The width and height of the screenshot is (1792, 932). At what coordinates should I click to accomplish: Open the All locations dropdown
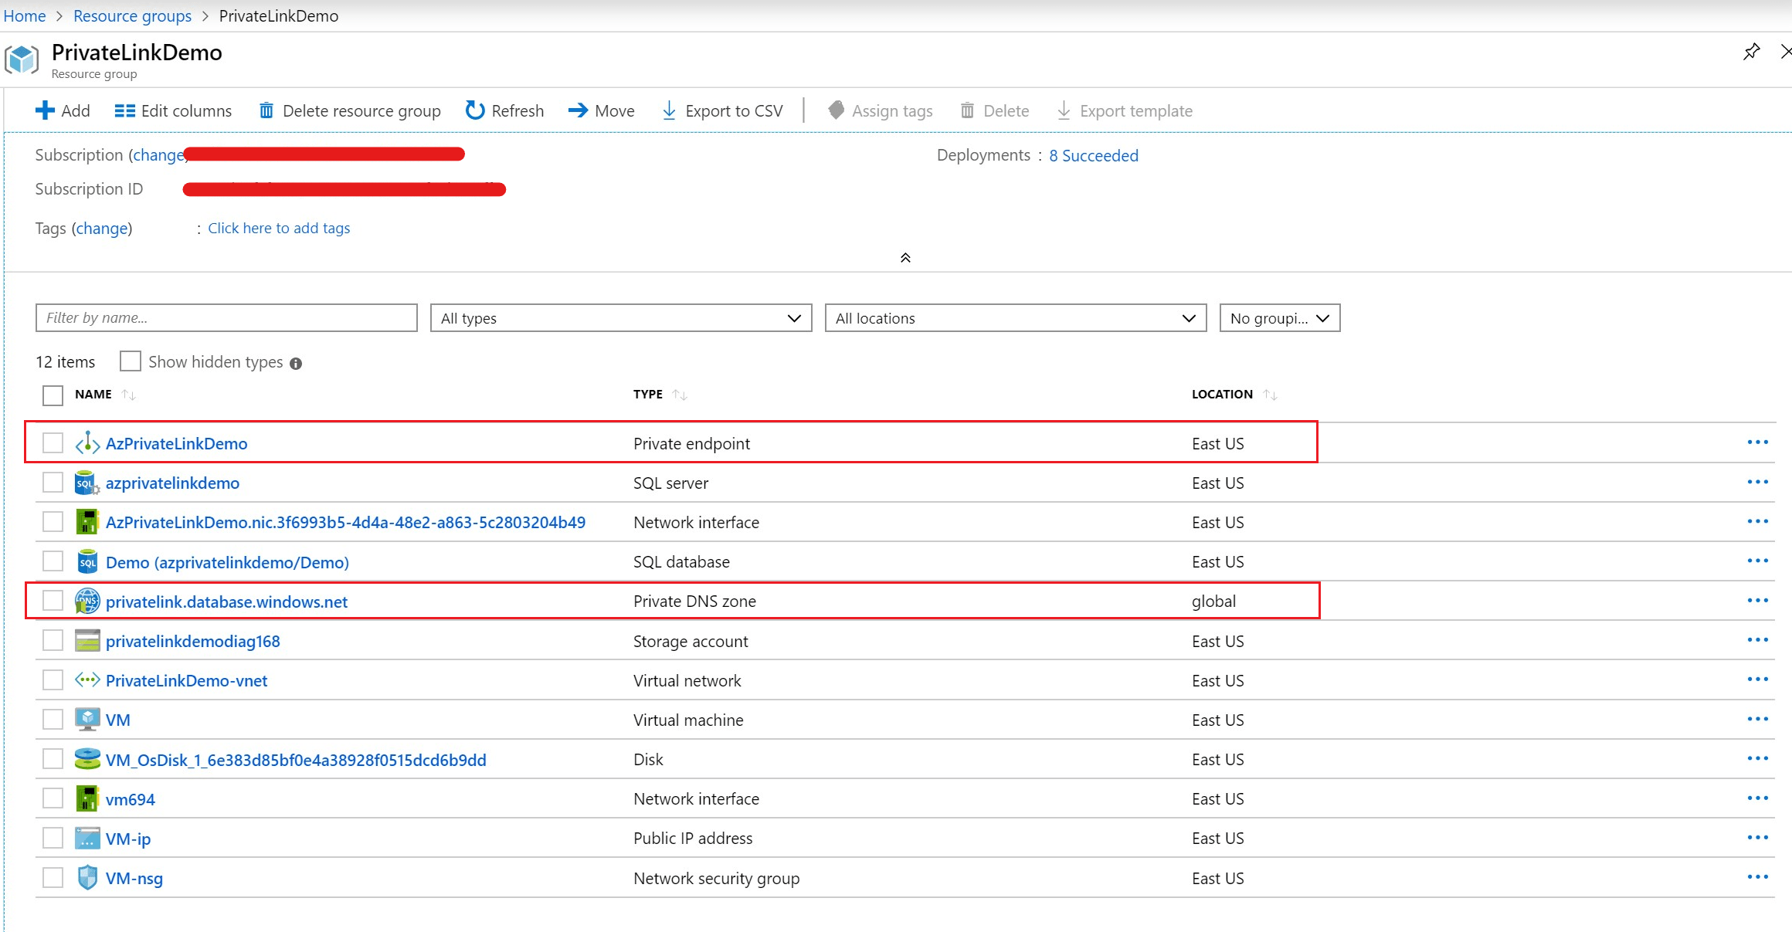point(1016,318)
